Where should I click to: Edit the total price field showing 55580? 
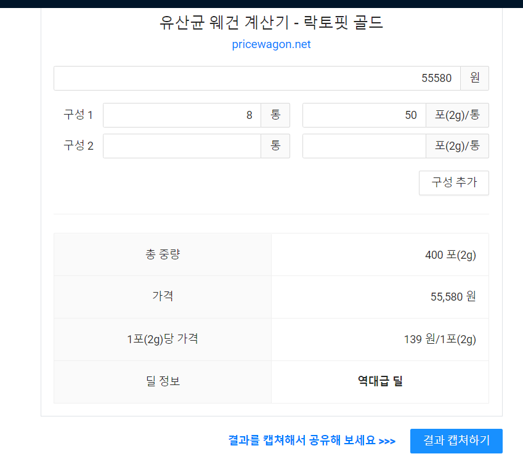pyautogui.click(x=257, y=78)
